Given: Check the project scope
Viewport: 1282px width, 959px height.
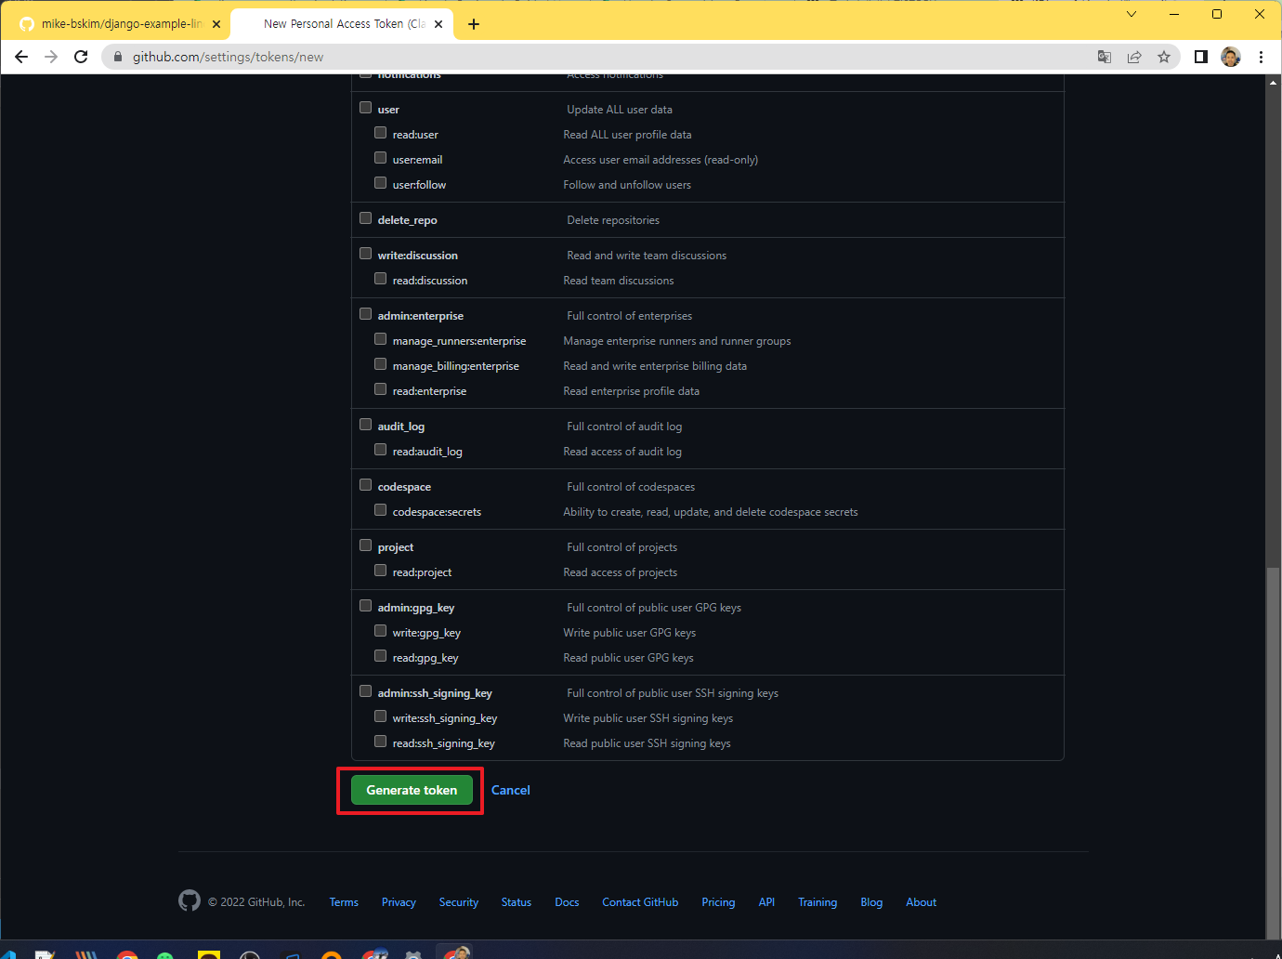Looking at the screenshot, I should 366,545.
